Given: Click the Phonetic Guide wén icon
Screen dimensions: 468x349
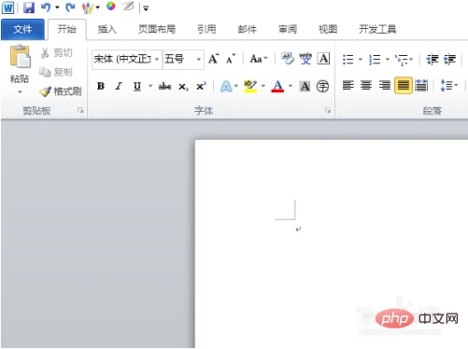Looking at the screenshot, I should 305,59.
